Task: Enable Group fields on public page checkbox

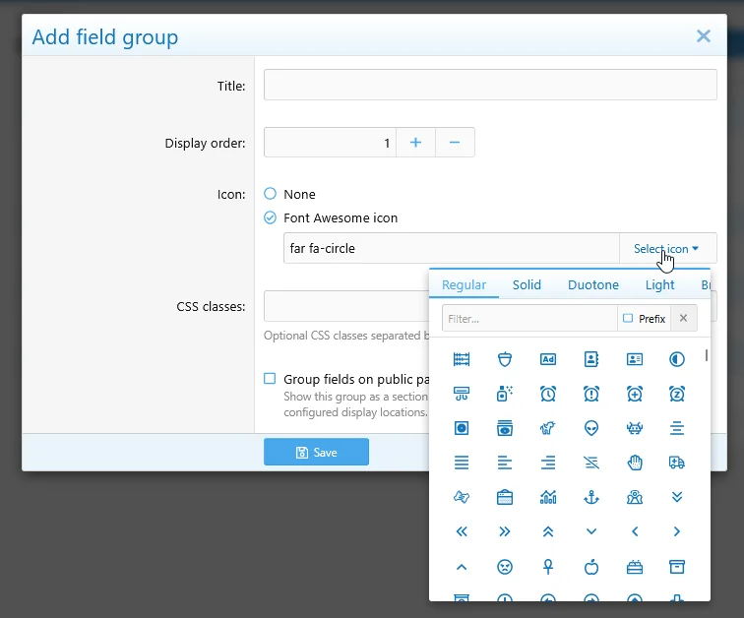Action: pos(270,379)
